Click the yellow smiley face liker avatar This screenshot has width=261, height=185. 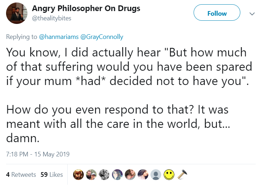(x=169, y=175)
